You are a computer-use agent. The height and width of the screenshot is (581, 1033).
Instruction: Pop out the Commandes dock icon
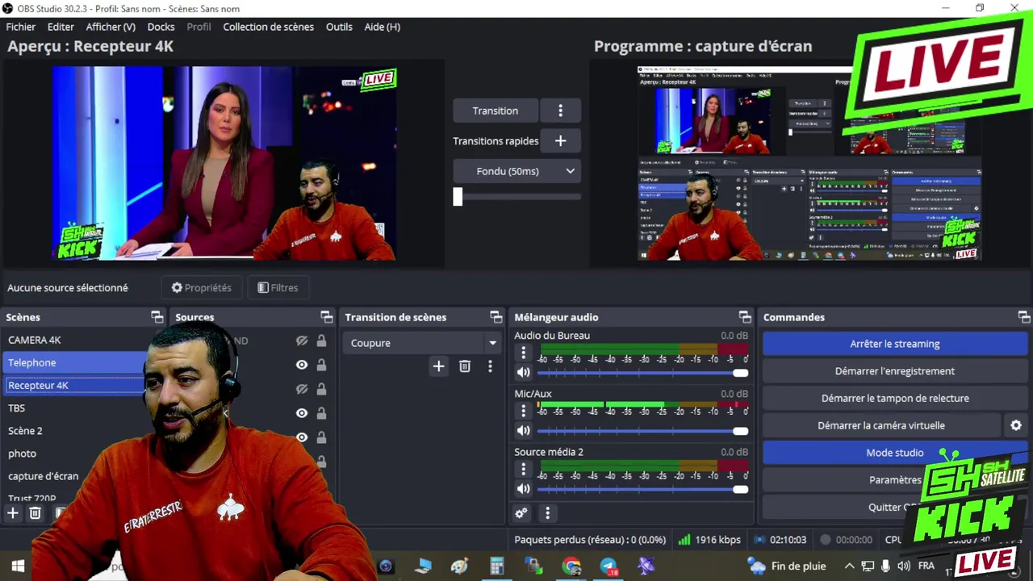pyautogui.click(x=1023, y=317)
